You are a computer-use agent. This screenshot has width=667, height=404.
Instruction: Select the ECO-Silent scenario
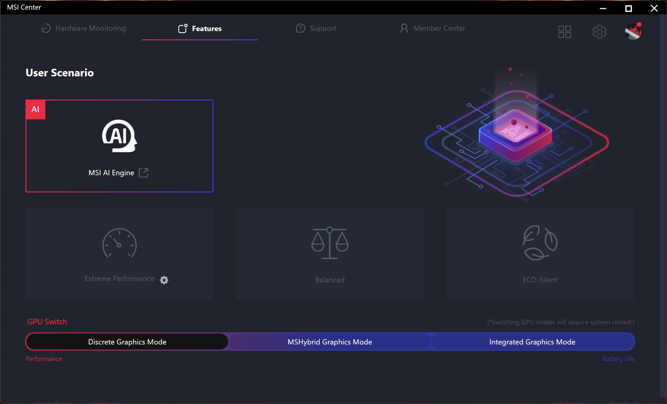pyautogui.click(x=540, y=254)
